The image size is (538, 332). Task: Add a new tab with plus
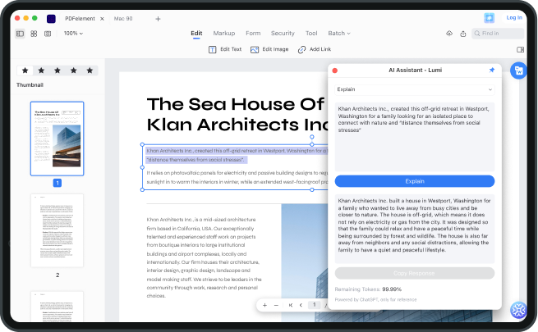158,19
